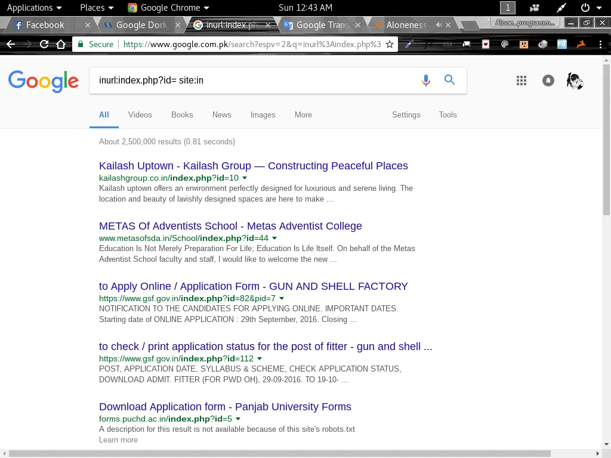Submit search with the magnifier icon
Viewport: 611px width, 458px height.
450,80
